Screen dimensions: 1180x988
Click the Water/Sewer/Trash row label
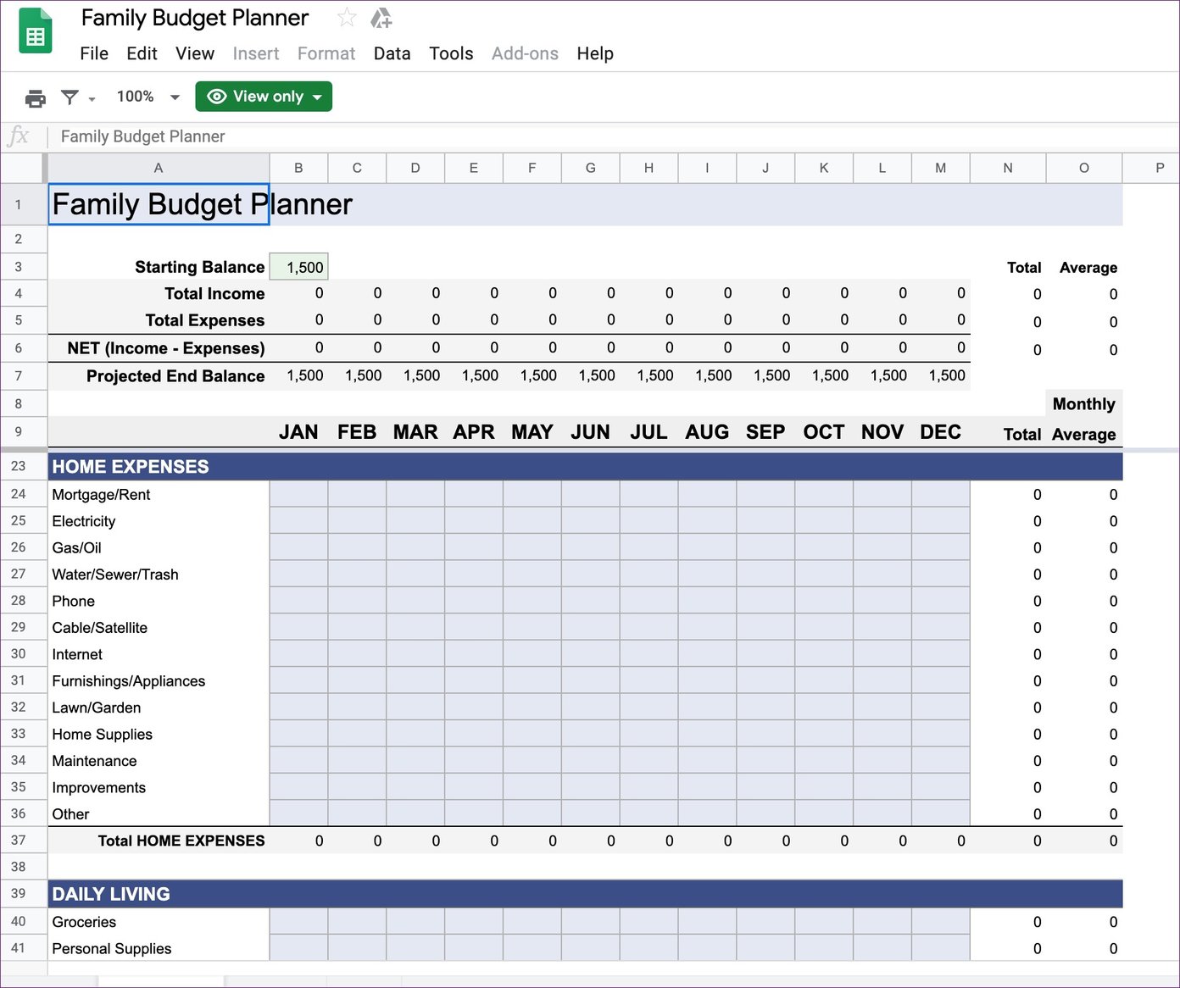tap(115, 574)
